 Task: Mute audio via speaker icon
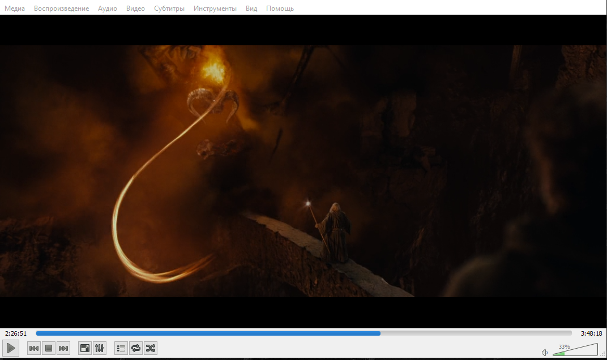(x=545, y=352)
